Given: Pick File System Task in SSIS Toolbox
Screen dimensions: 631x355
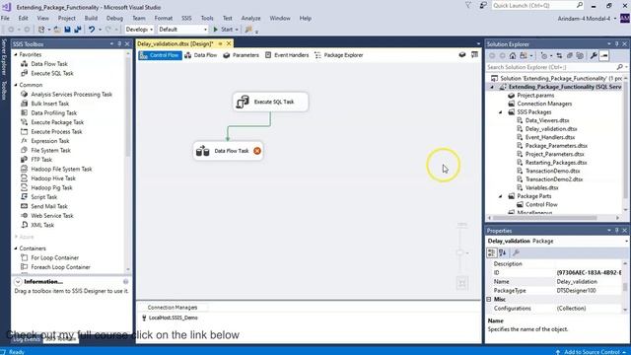Looking at the screenshot, I should pos(50,150).
